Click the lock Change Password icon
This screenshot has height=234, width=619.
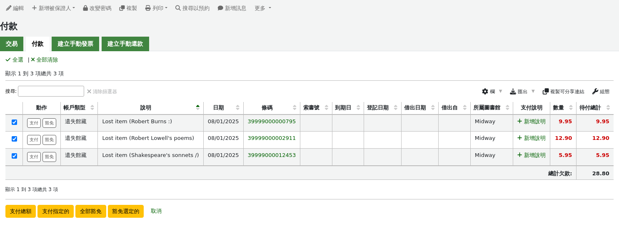point(85,8)
